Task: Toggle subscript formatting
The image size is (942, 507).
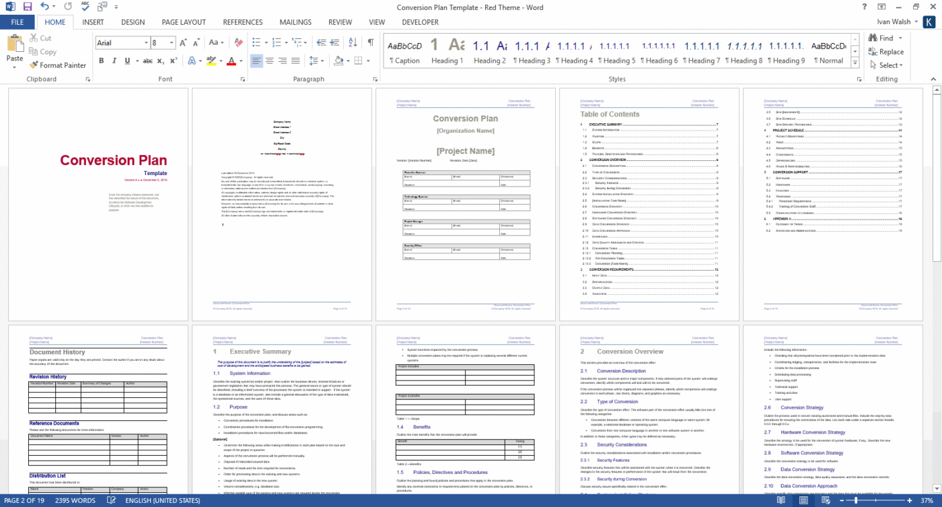Action: coord(162,61)
